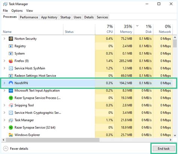178x154 pixels.
Task: Sort by the Memory column header
Action: [x=124, y=29]
